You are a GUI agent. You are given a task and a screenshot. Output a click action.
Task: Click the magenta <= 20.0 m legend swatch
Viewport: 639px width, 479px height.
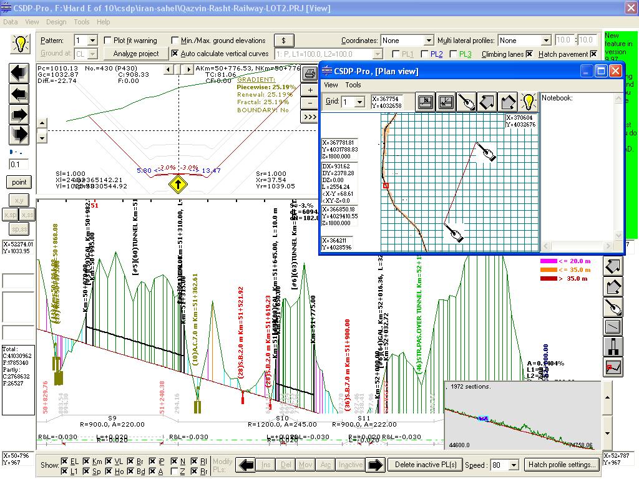(x=549, y=261)
